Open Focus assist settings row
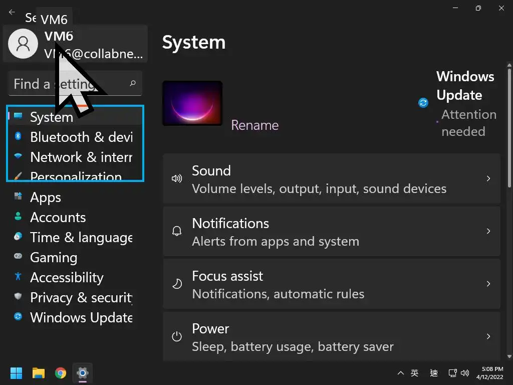 pos(332,284)
